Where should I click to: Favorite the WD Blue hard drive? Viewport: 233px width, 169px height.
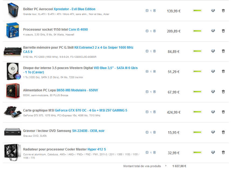[213, 71]
